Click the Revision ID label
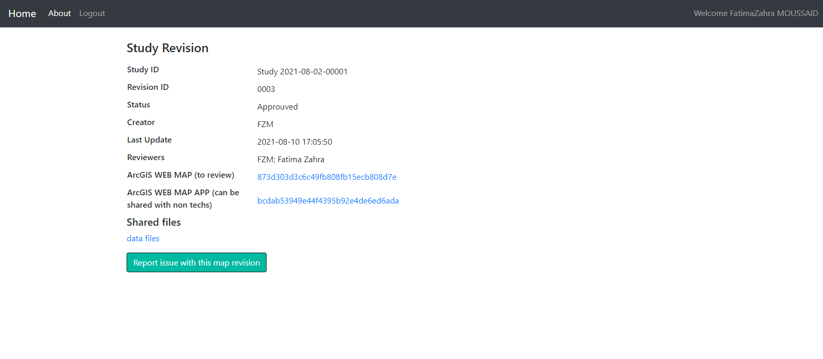The width and height of the screenshot is (823, 359). tap(148, 87)
